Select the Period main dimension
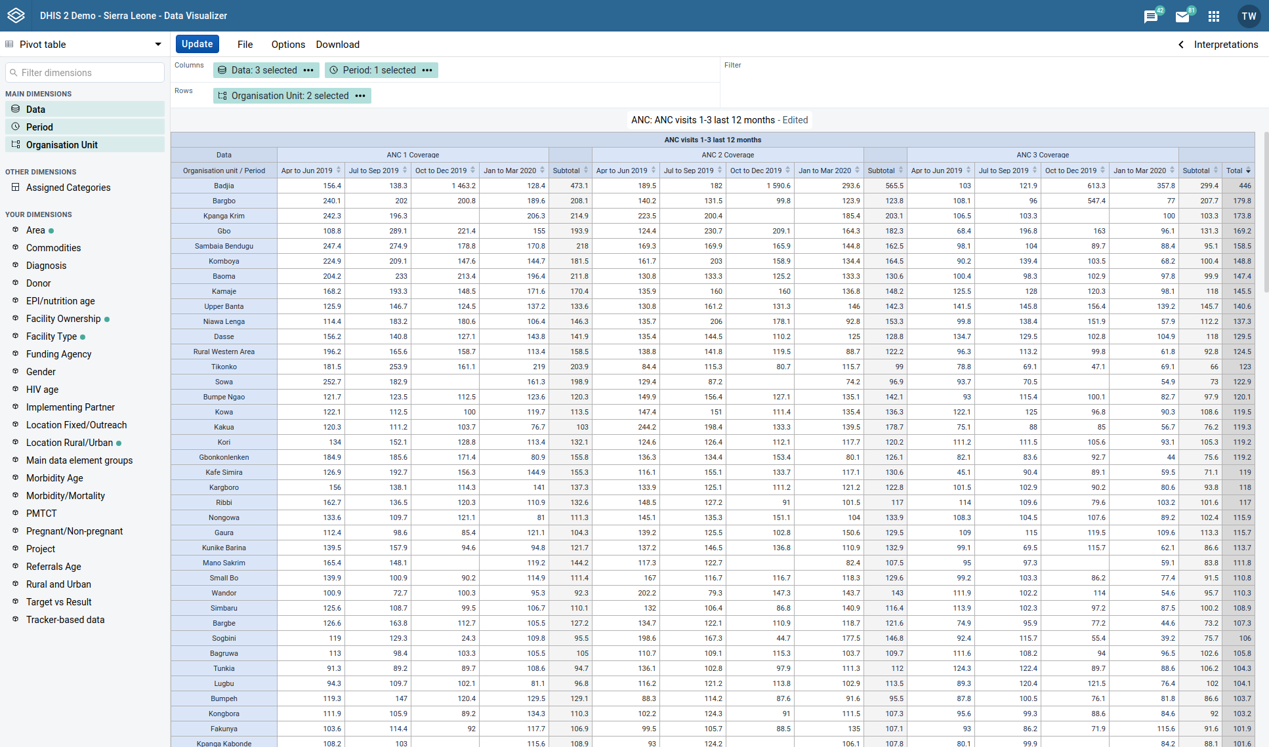Viewport: 1269px width, 747px height. [85, 127]
